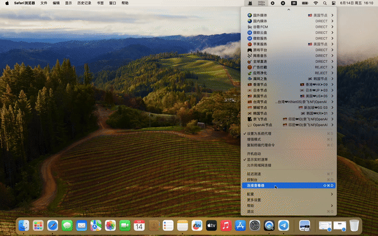Click the Wi-Fi status icon
Image resolution: width=378 pixels, height=236 pixels.
pos(316,3)
